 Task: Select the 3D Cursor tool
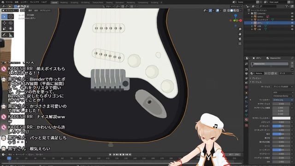[11, 17]
